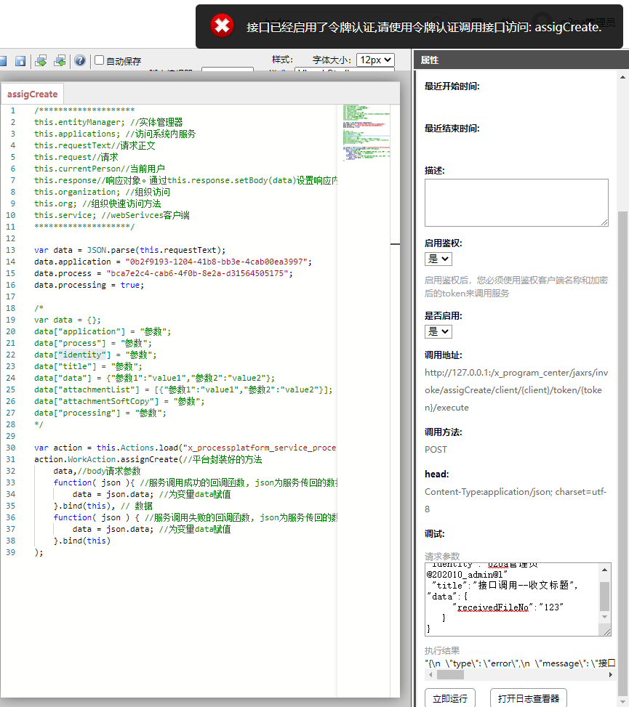Click the 打开日志查看器 button
This screenshot has width=629, height=707.
[528, 698]
